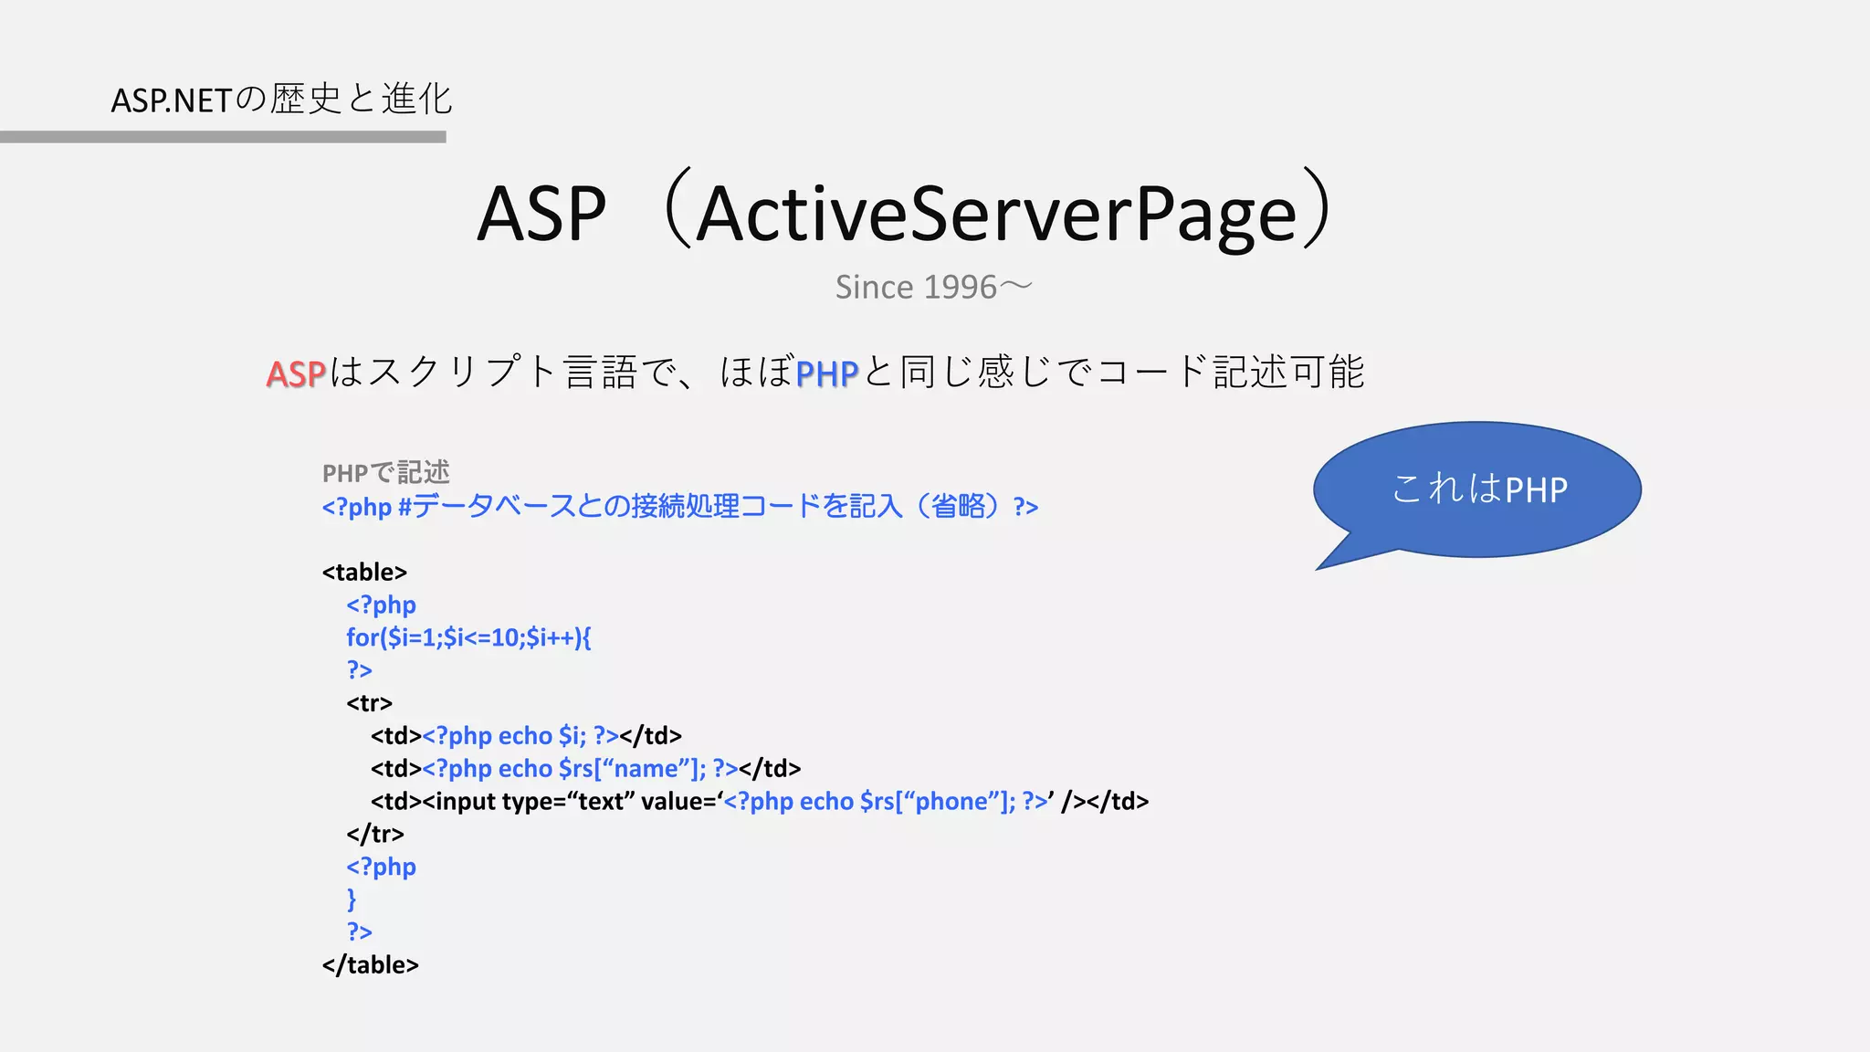Click the line with '$rs[“name”]'
1870x1052 pixels.
tap(585, 768)
